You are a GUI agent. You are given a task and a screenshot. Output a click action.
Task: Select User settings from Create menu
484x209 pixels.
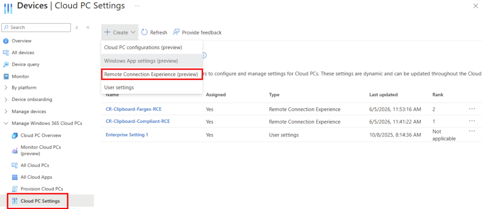(x=152, y=88)
